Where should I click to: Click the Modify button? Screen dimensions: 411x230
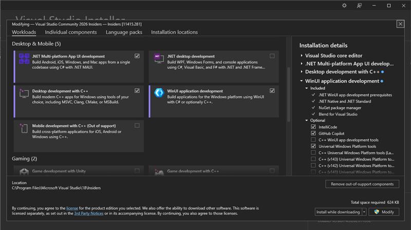pos(384,212)
